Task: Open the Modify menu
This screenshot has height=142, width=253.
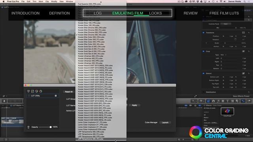Action: (x=54, y=2)
